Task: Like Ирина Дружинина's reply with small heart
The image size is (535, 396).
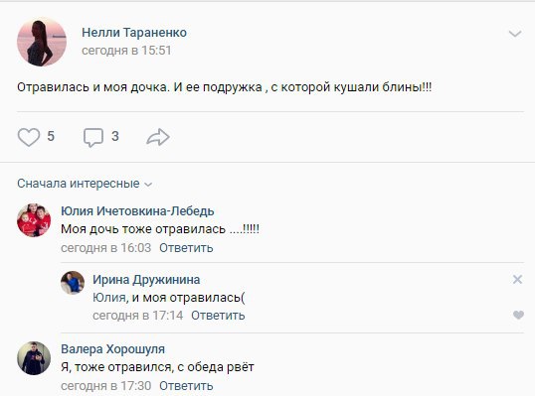Action: pyautogui.click(x=518, y=315)
